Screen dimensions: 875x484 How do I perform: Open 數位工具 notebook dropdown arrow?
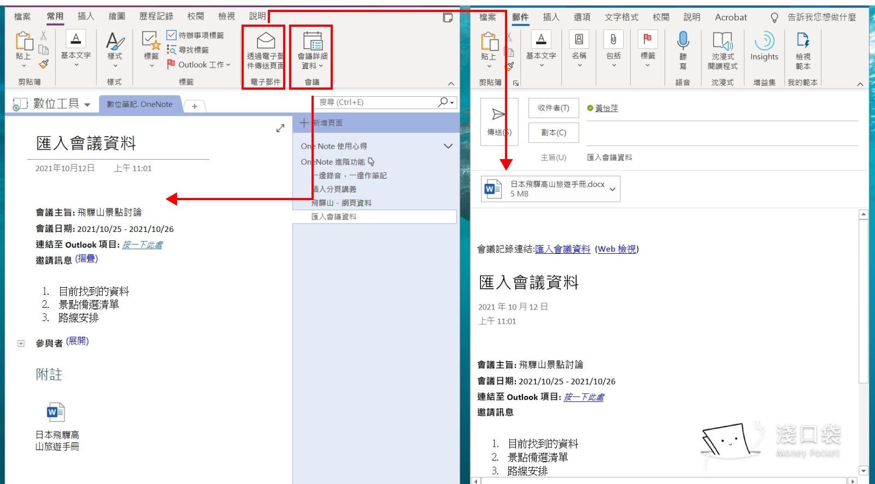point(87,104)
